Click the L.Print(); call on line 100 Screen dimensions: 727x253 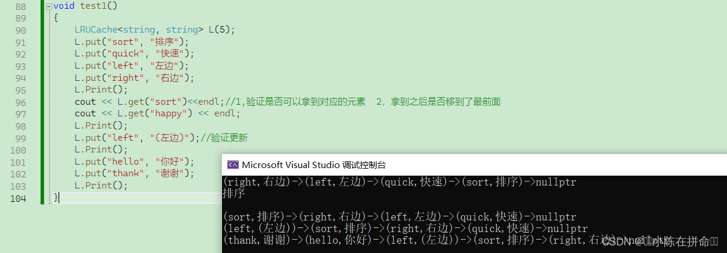point(101,149)
